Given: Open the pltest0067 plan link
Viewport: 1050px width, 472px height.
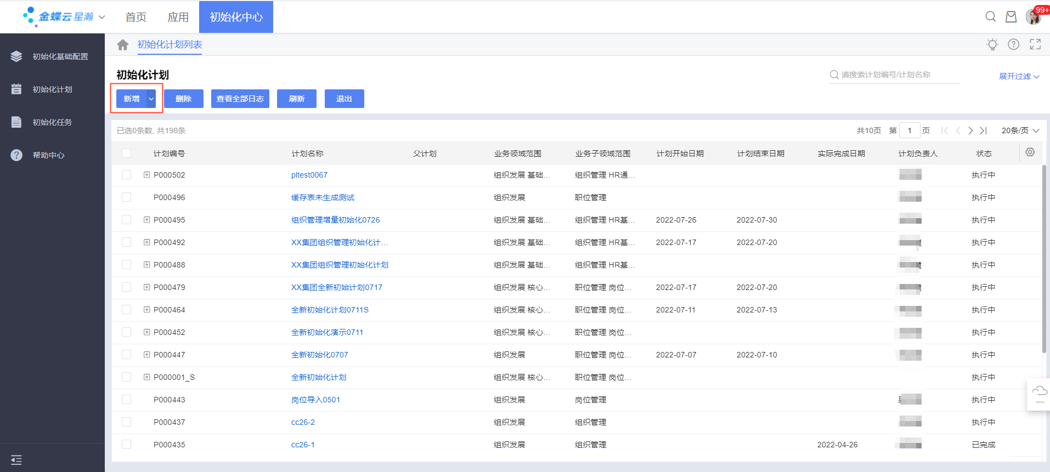Looking at the screenshot, I should [309, 175].
